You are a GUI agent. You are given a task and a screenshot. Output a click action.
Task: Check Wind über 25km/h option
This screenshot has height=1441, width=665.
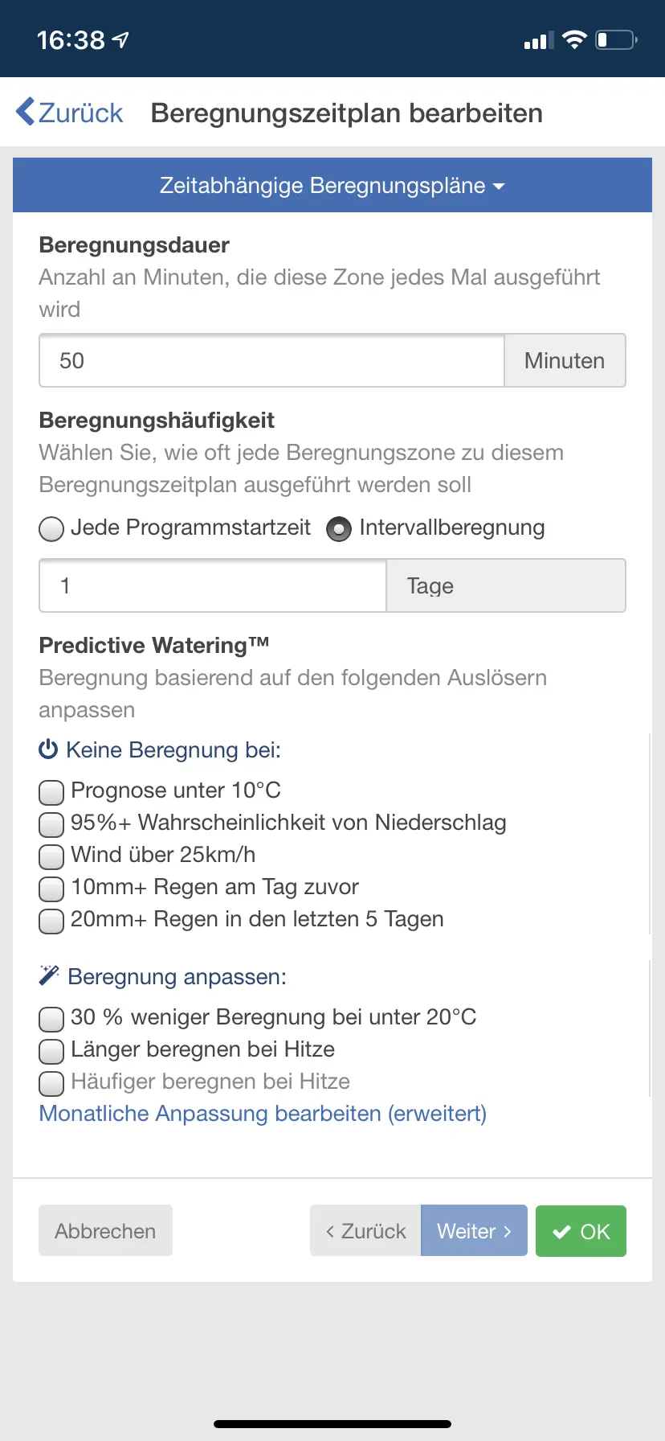[51, 856]
